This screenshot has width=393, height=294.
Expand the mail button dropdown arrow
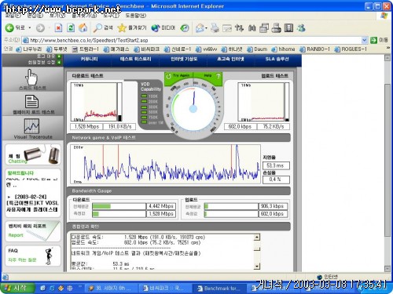(207, 28)
